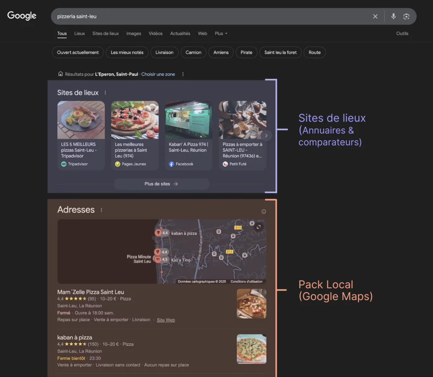Screen dimensions: 433x377
Task: Click the Ferme bientôt status text
Action: point(71,358)
